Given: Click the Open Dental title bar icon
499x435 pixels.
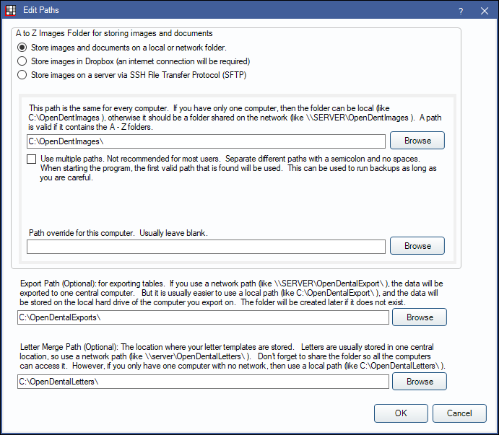Looking at the screenshot, I should coord(11,10).
